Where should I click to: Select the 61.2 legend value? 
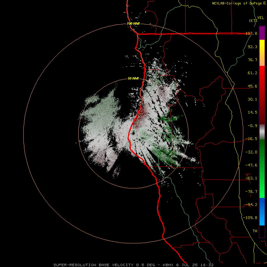(252, 73)
